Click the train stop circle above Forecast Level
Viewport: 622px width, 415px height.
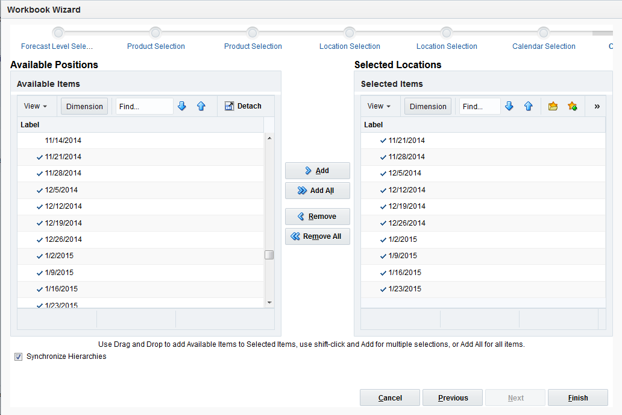point(58,33)
